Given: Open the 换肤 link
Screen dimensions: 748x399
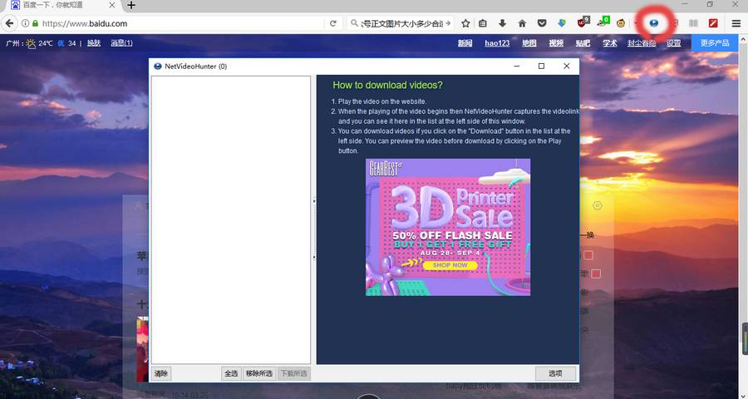Looking at the screenshot, I should (93, 43).
